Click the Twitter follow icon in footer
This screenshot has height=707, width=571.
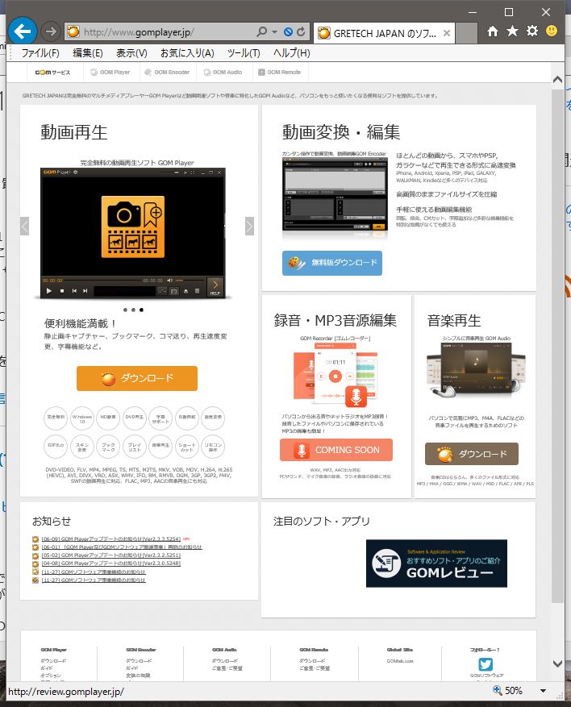click(486, 664)
